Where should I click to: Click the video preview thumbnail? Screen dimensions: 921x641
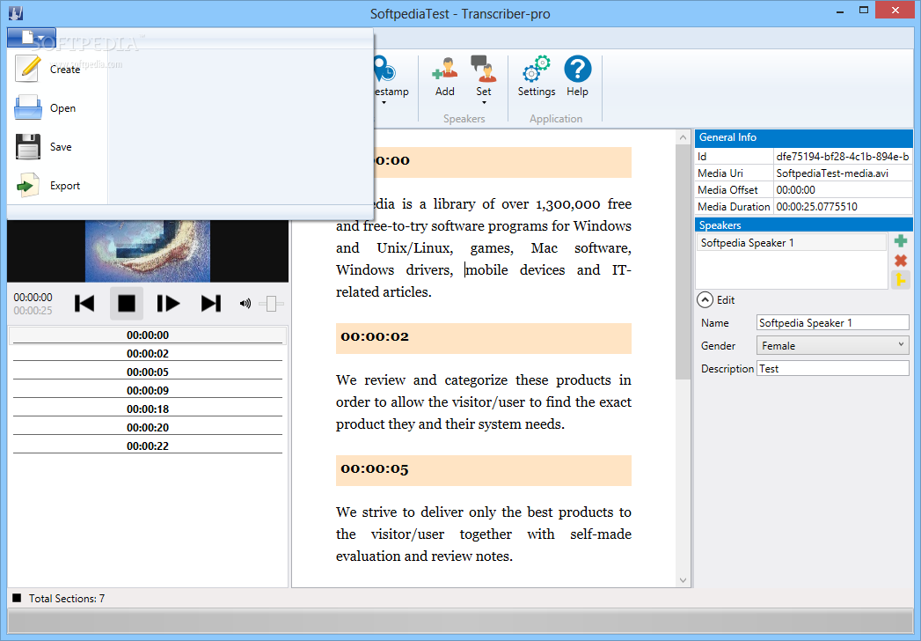148,251
